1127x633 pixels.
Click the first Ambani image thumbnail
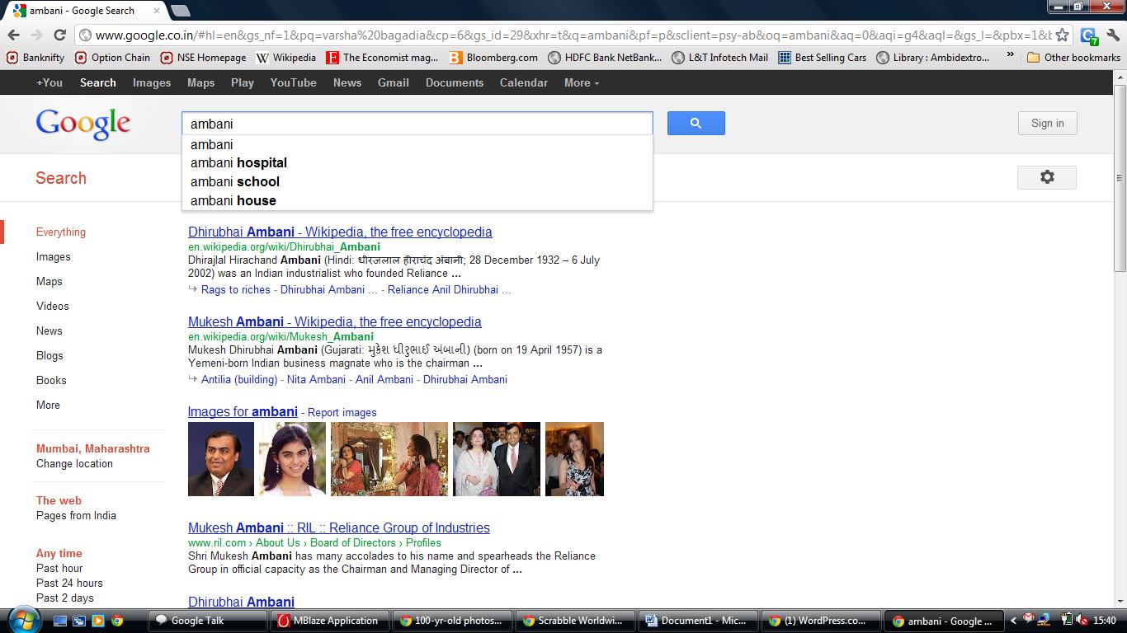coord(221,459)
